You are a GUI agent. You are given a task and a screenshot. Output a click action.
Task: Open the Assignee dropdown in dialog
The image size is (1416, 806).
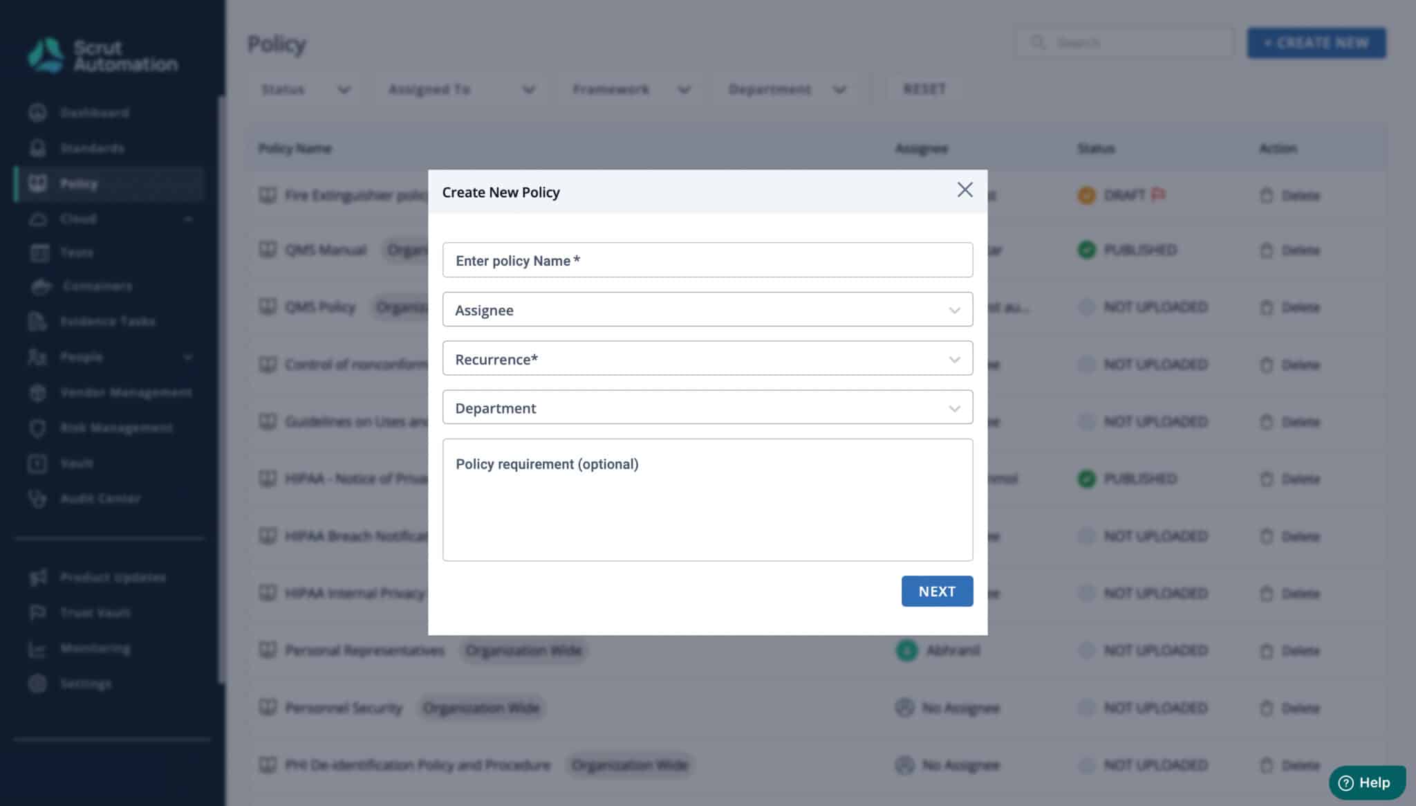(x=707, y=310)
